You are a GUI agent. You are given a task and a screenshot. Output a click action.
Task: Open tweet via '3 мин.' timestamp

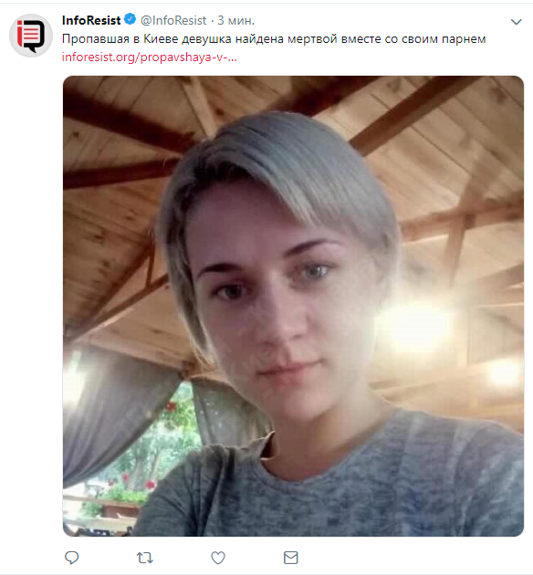[235, 20]
